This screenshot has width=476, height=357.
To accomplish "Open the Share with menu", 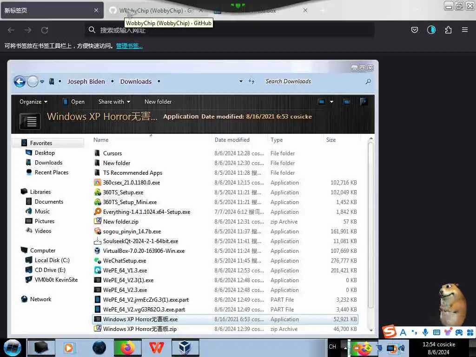I will pos(114,102).
